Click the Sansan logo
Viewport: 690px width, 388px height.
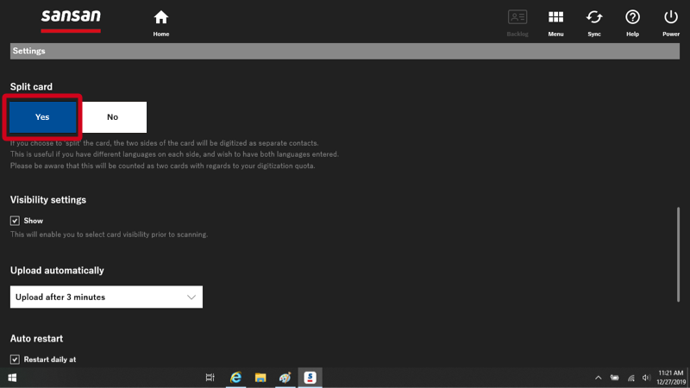[x=71, y=19]
